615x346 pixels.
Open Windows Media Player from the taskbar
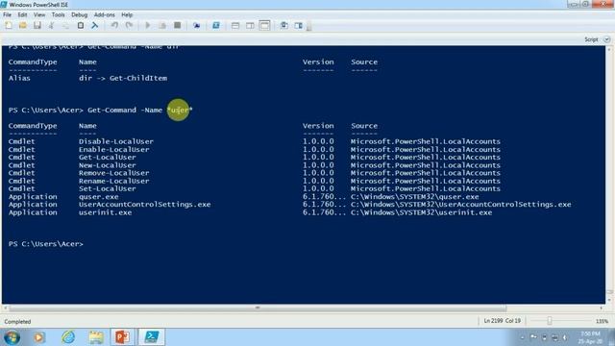tap(38, 337)
